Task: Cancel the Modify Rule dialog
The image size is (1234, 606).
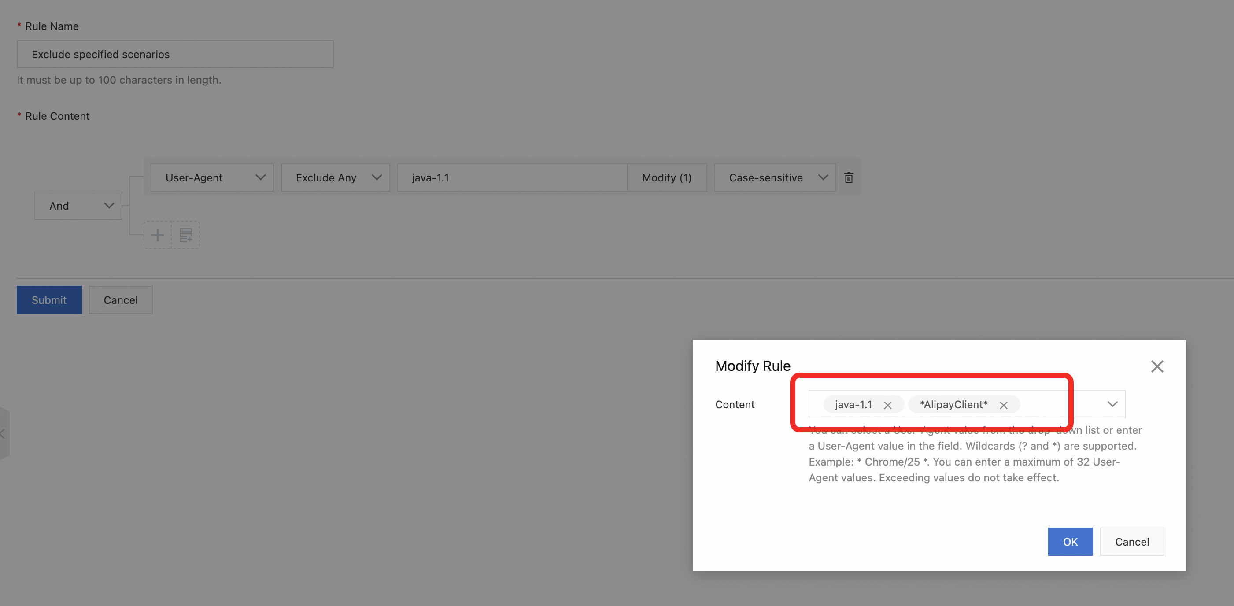Action: coord(1132,542)
